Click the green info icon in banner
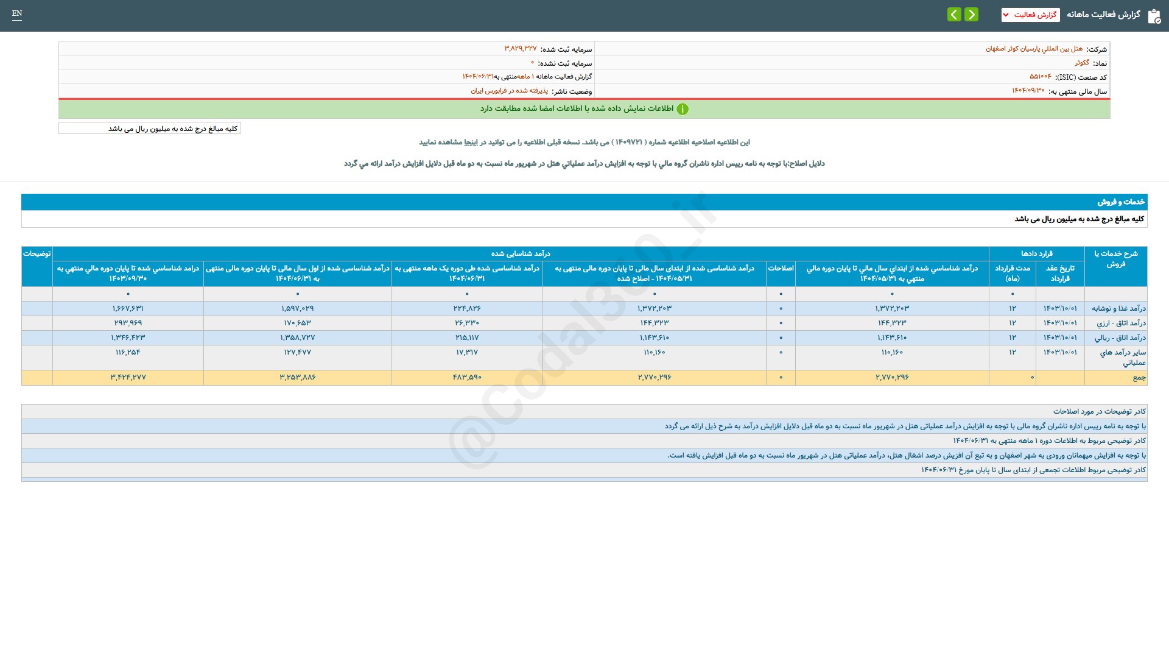Screen dimensions: 1169x658 (683, 109)
